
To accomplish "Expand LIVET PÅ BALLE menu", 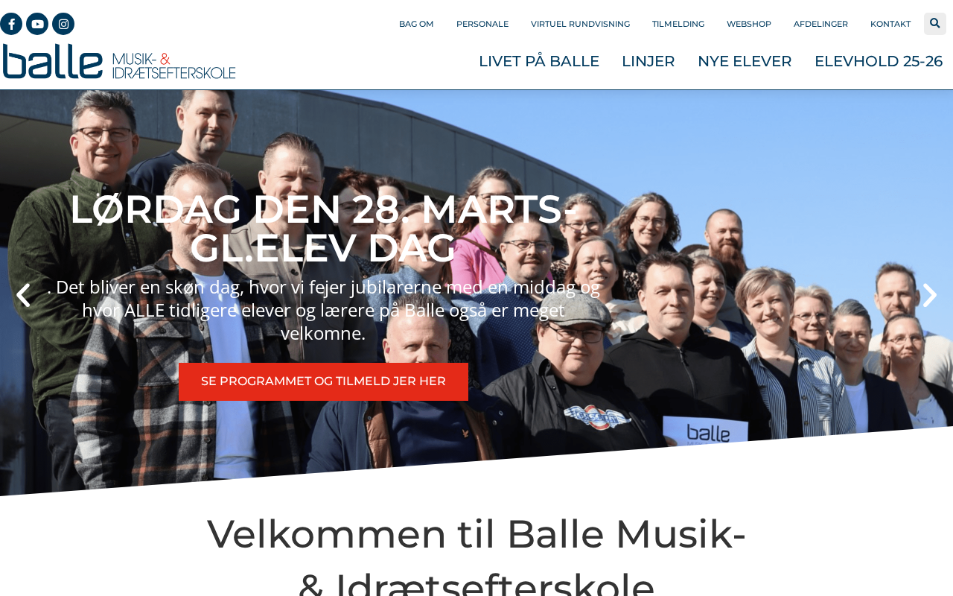I will click(539, 61).
